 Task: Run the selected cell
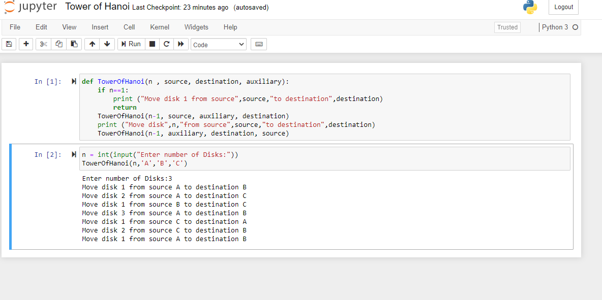tap(131, 44)
